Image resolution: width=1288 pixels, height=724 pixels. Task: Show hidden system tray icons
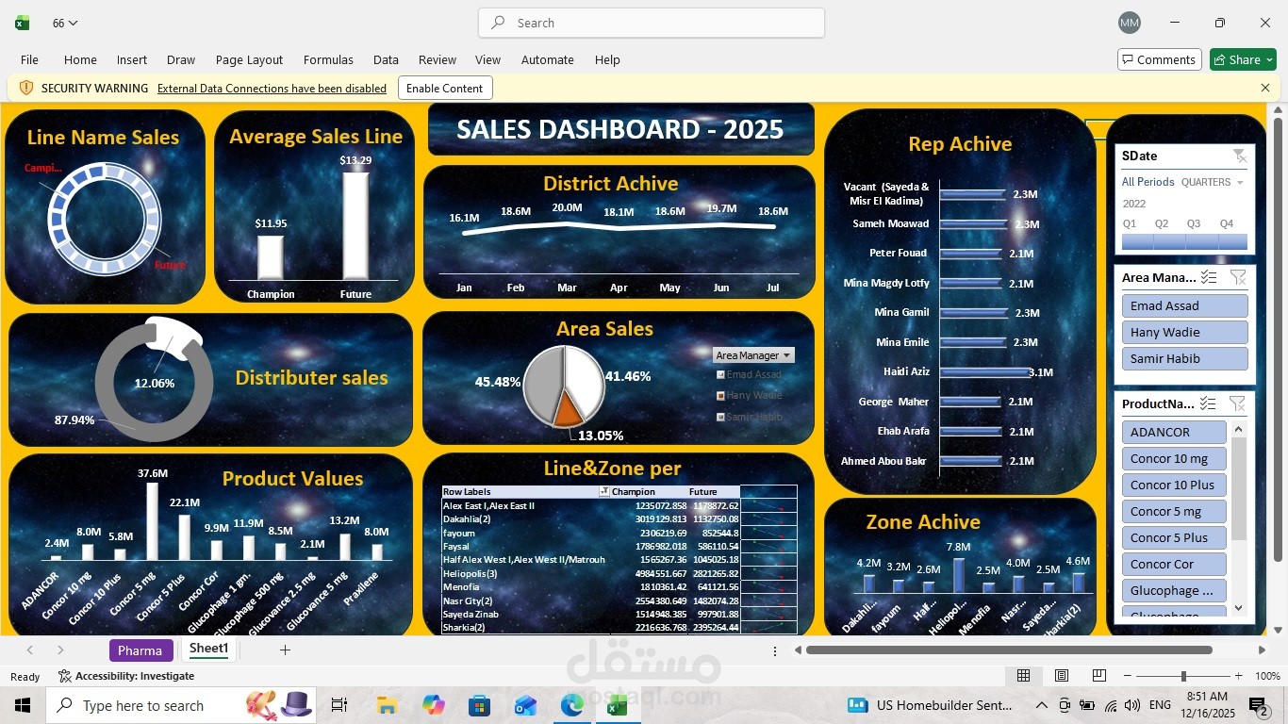(x=1042, y=705)
